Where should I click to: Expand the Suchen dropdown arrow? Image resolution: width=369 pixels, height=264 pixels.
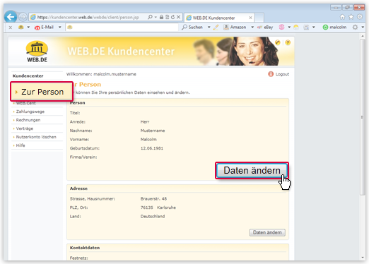click(x=209, y=27)
